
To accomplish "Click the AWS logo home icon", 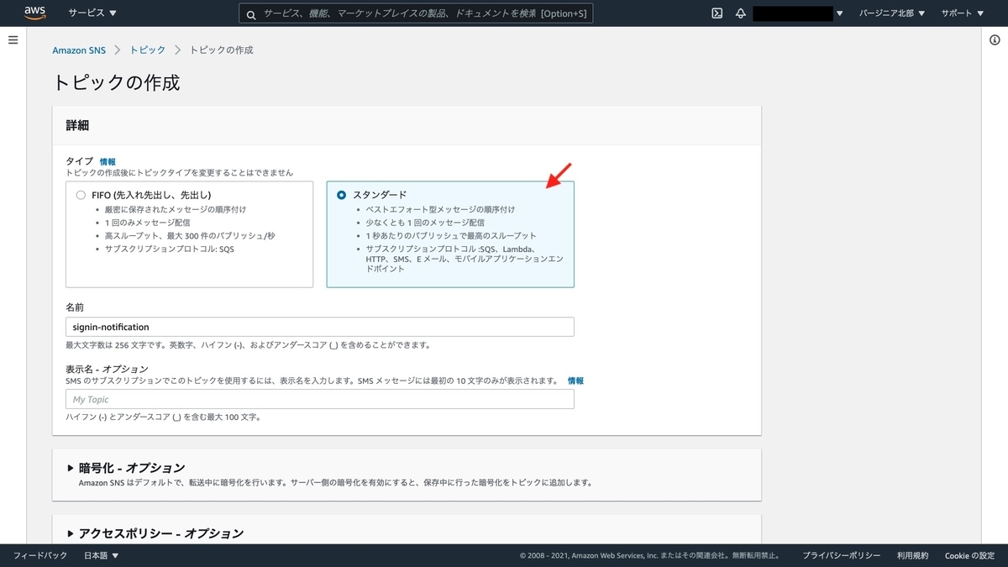I will [34, 13].
